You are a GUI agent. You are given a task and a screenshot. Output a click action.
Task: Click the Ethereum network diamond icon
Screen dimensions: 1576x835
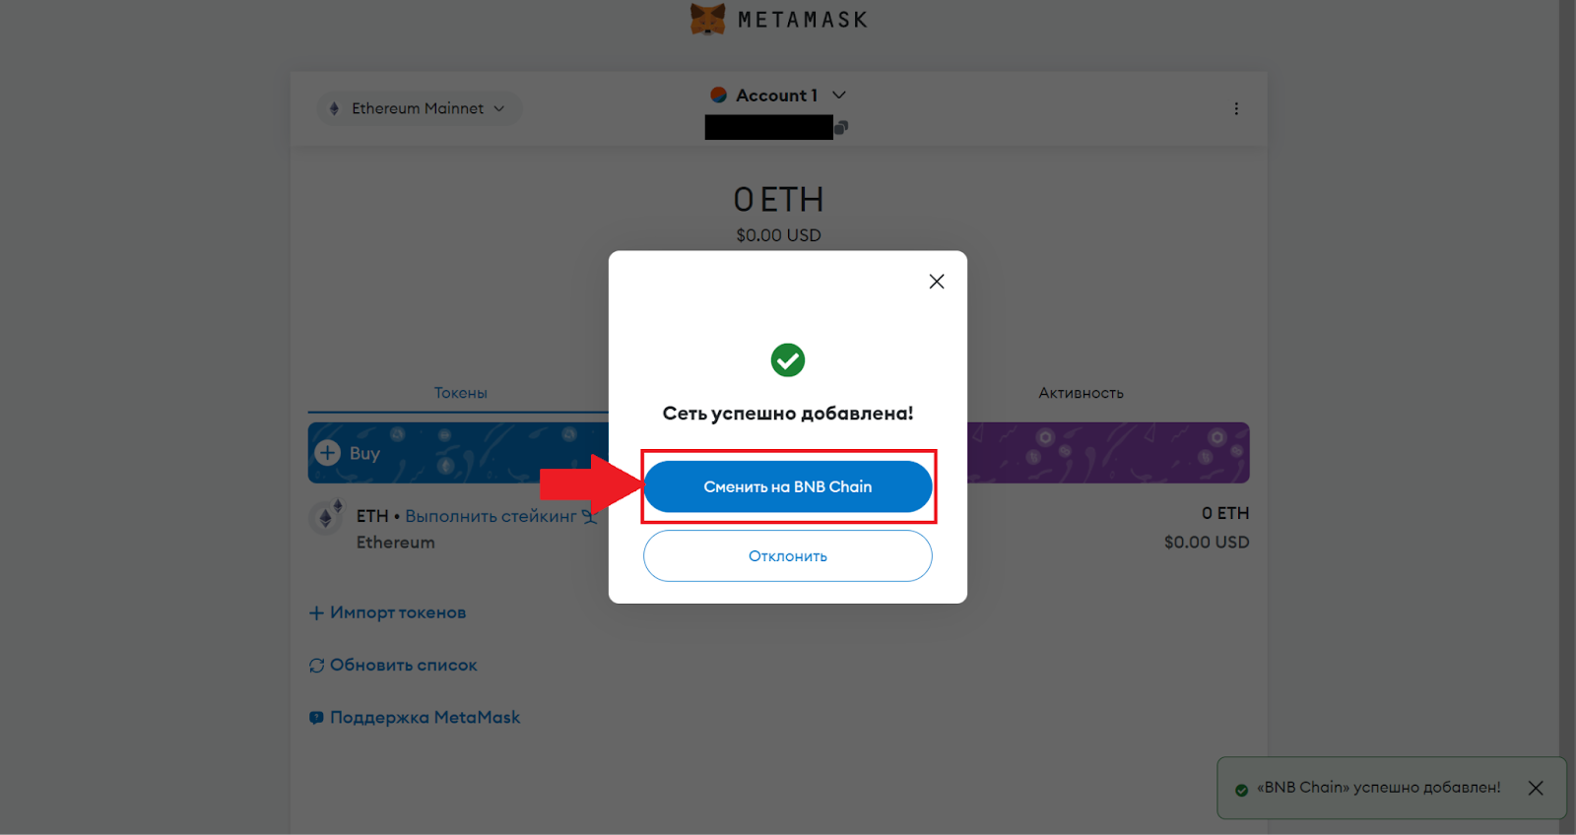(335, 108)
